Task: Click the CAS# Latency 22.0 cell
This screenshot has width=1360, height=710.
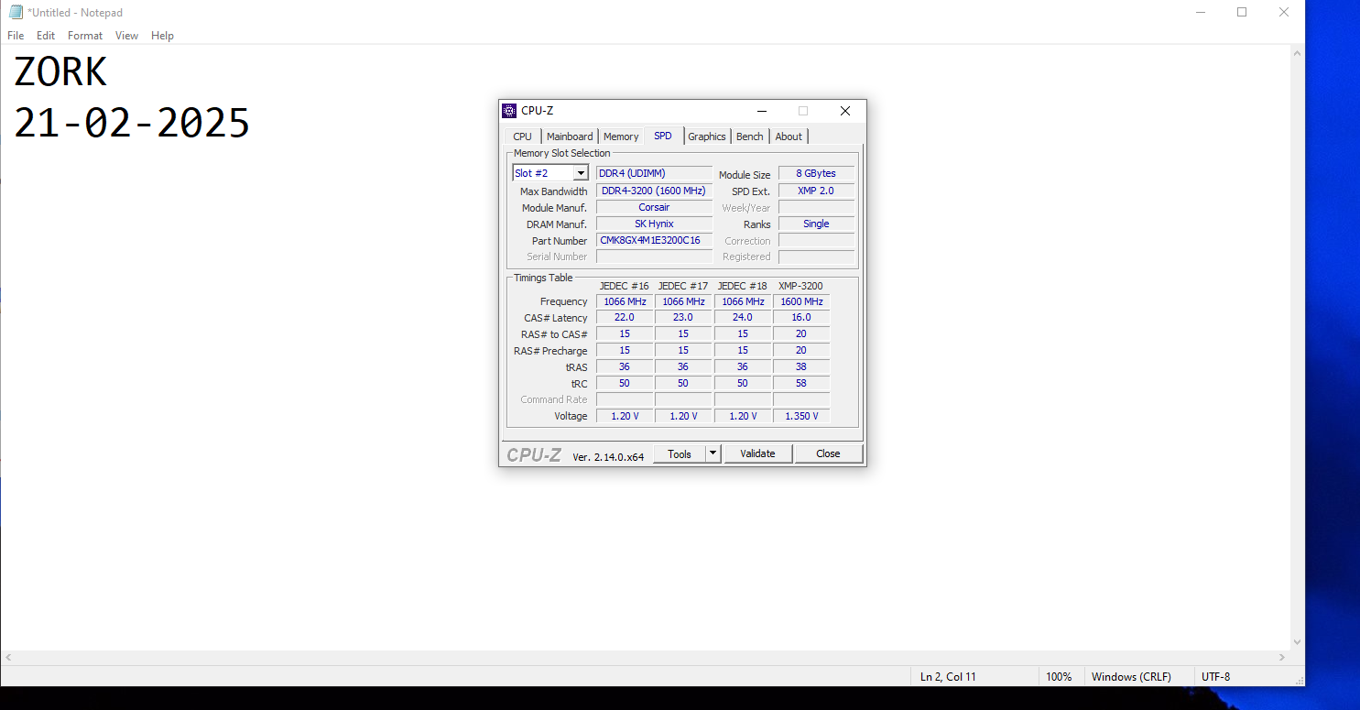Action: [625, 317]
